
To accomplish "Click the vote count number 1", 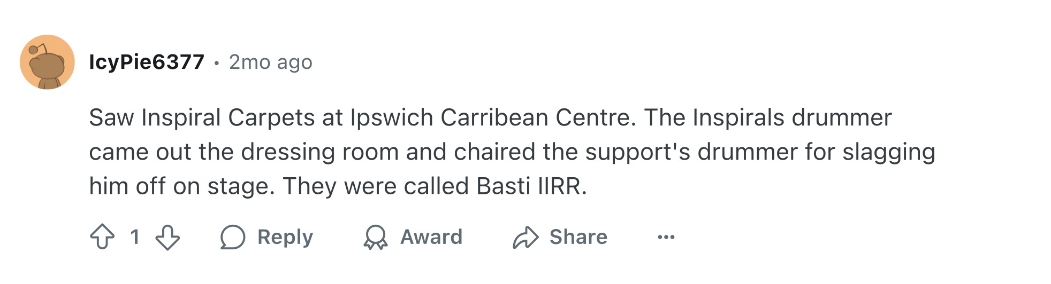I will click(135, 237).
